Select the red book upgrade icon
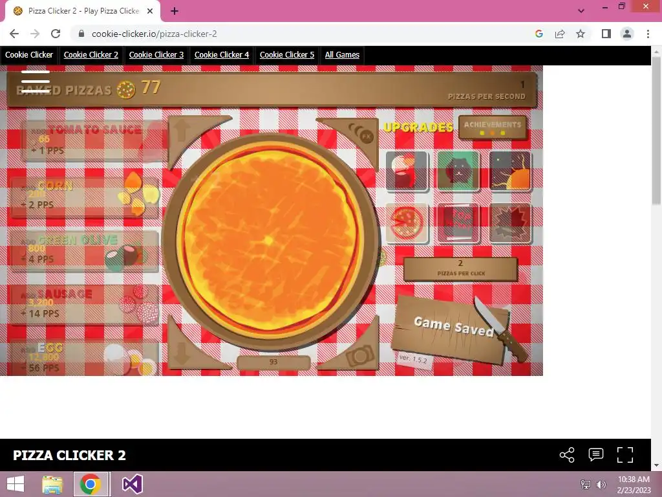 click(458, 223)
